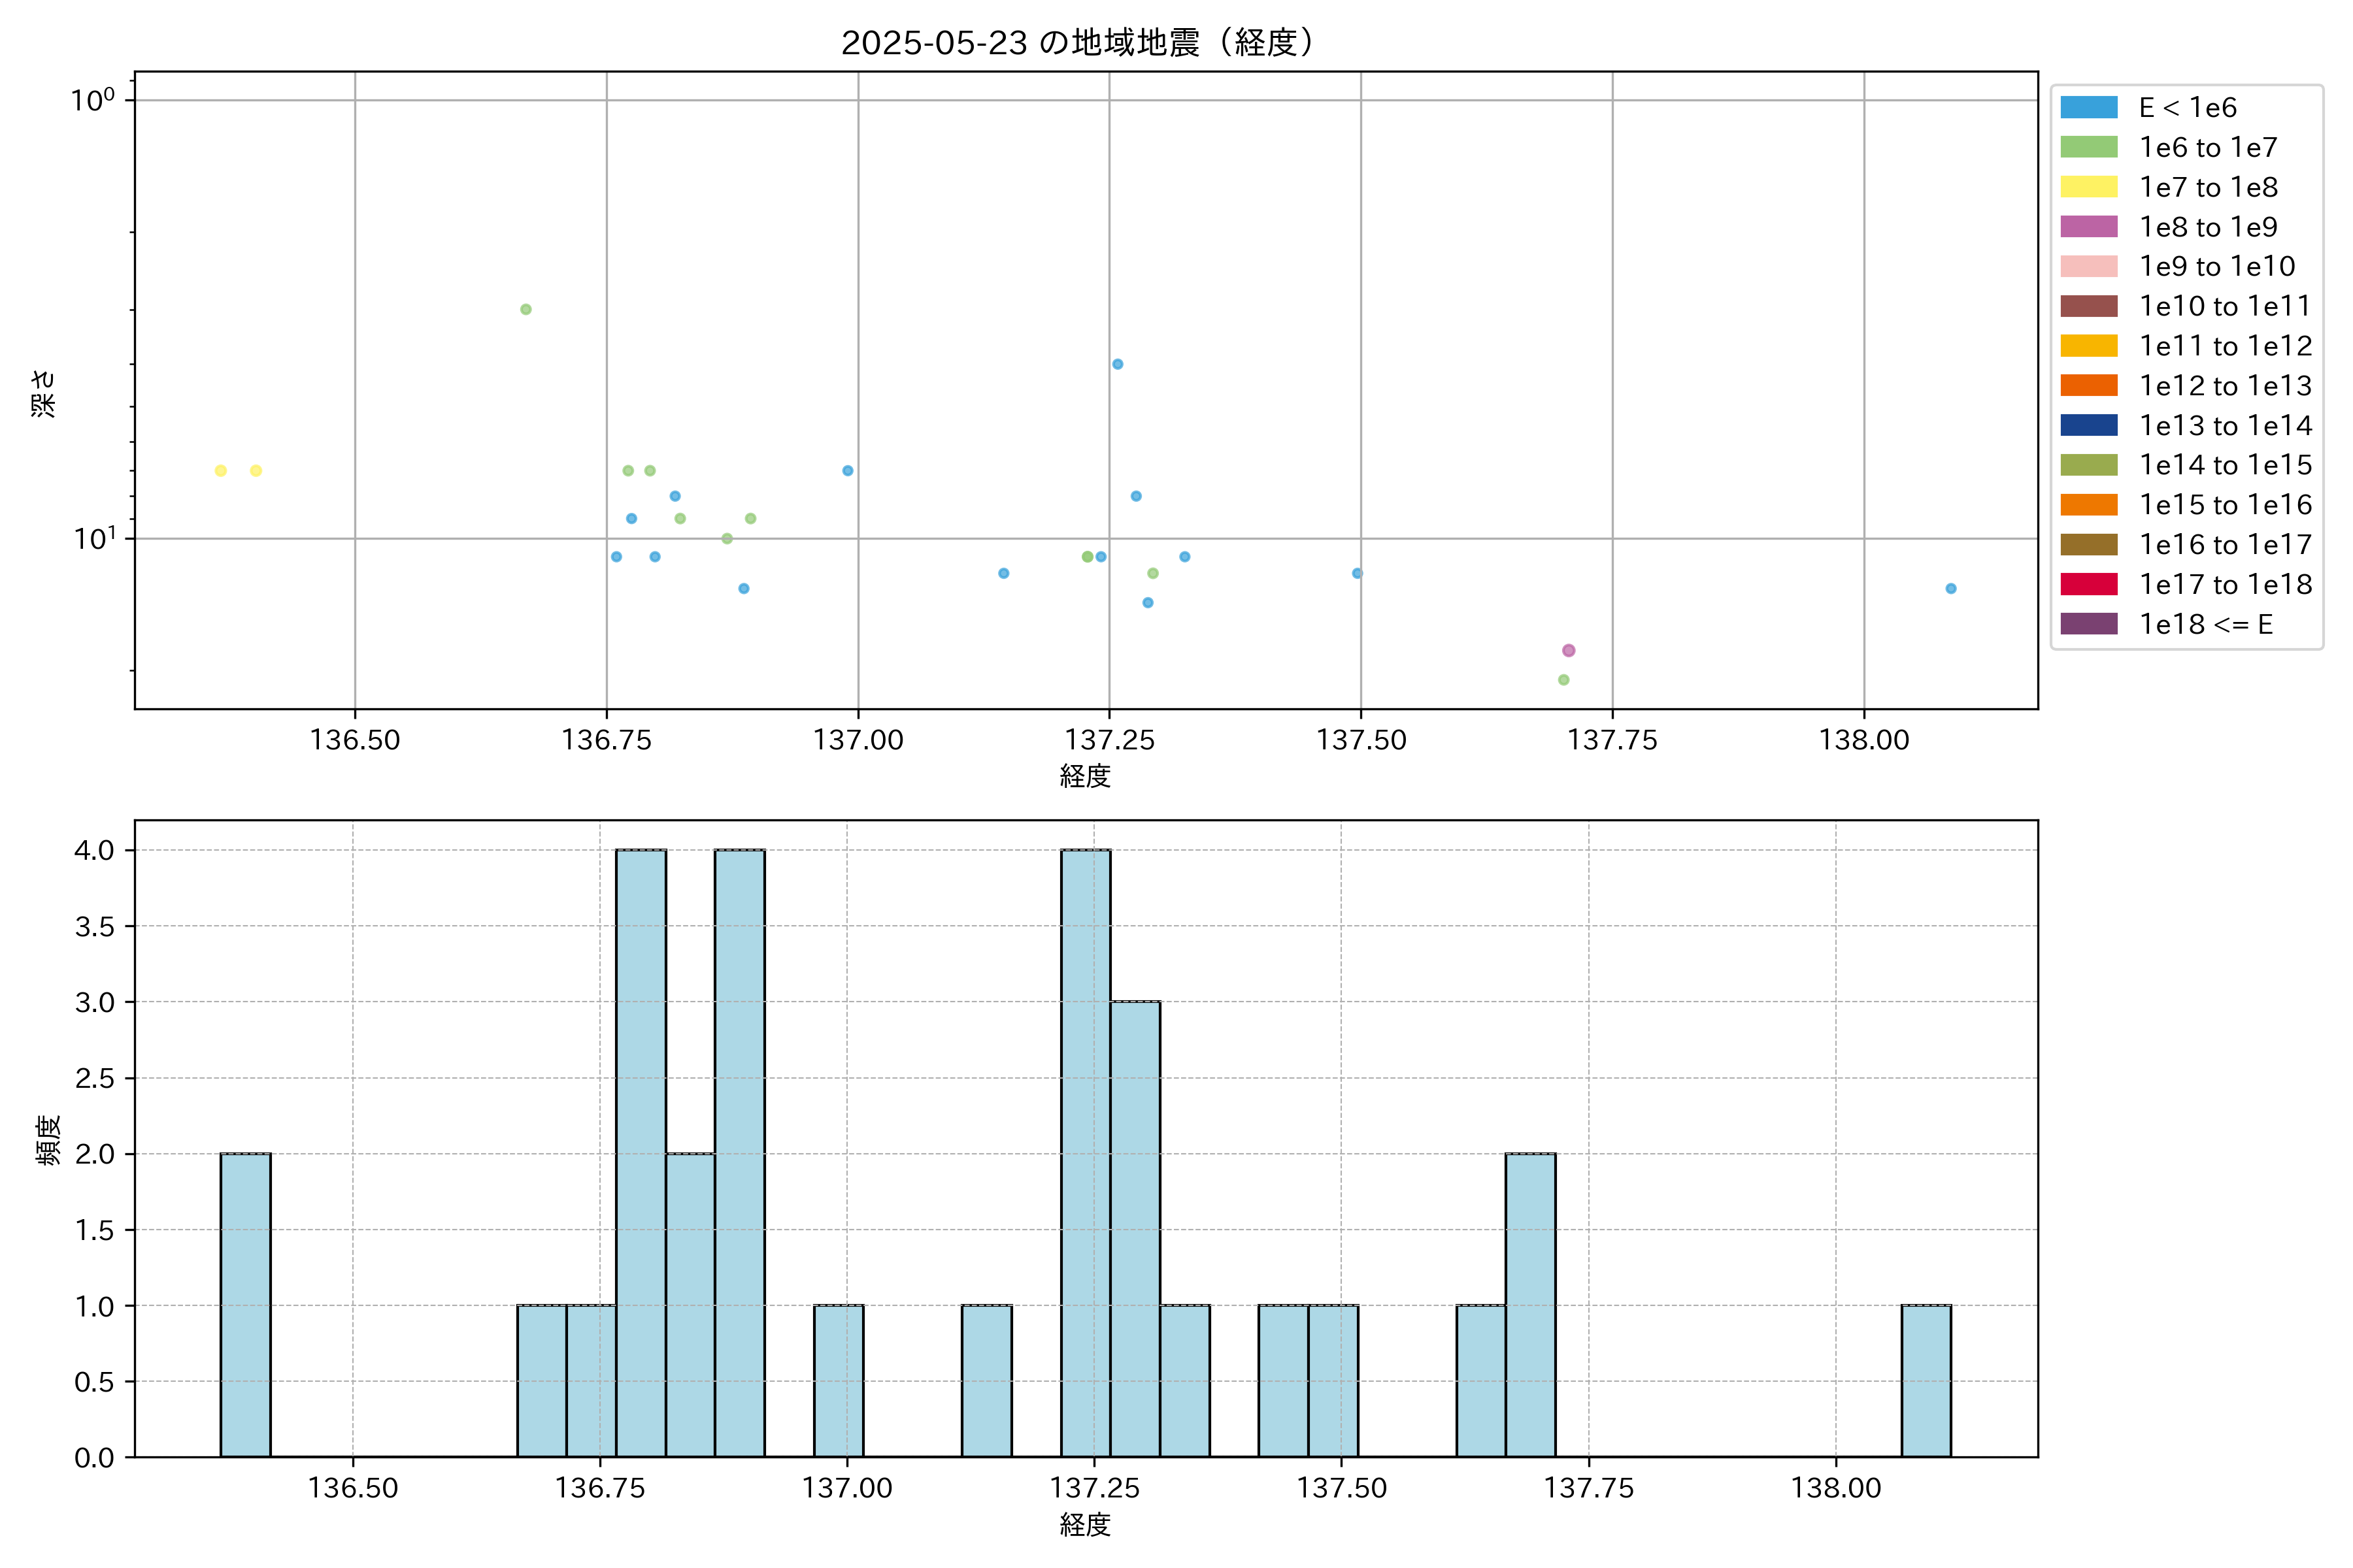Click the yellow 1e7 to 1e8 legend swatch
Viewport: 2353px width, 1568px height.
point(2089,187)
